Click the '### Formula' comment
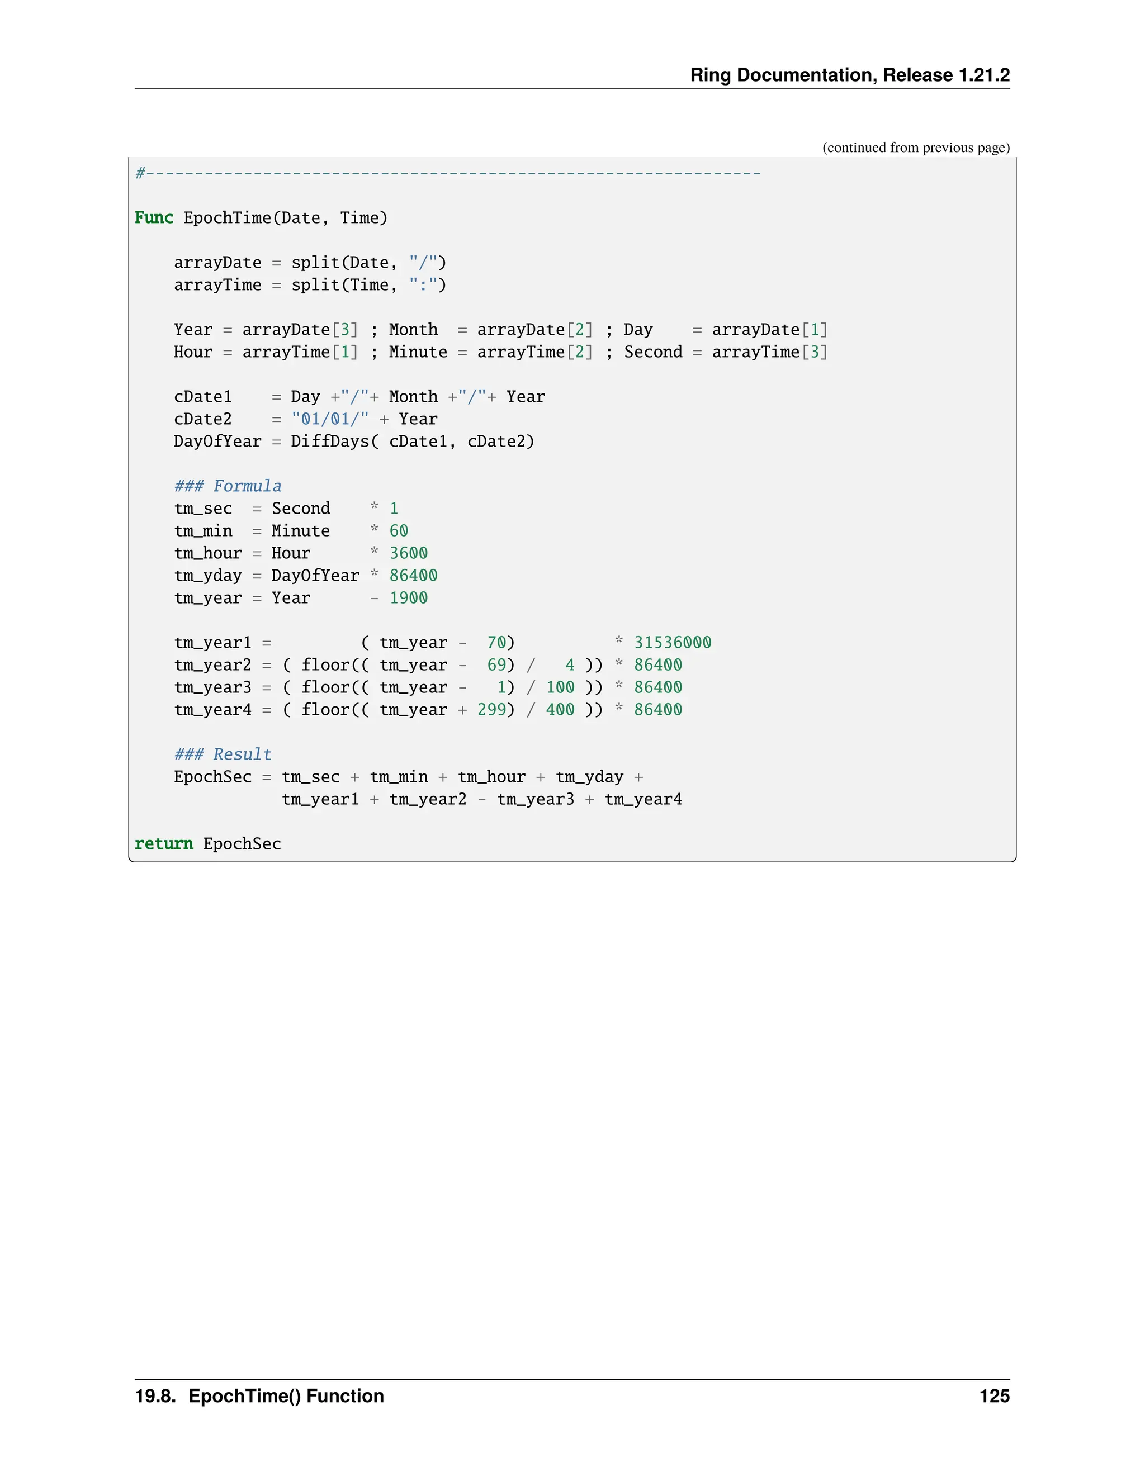This screenshot has width=1145, height=1481. [x=227, y=486]
